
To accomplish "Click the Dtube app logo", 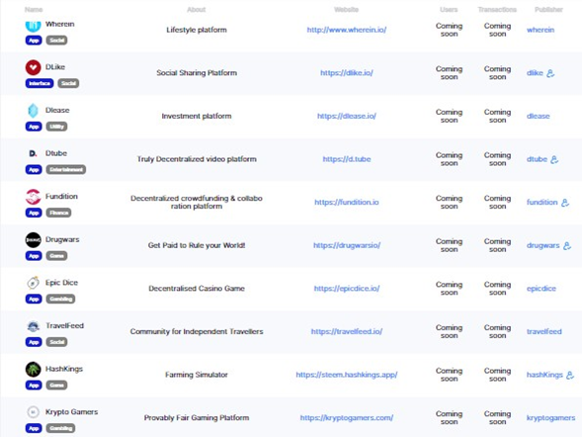I will (x=33, y=153).
